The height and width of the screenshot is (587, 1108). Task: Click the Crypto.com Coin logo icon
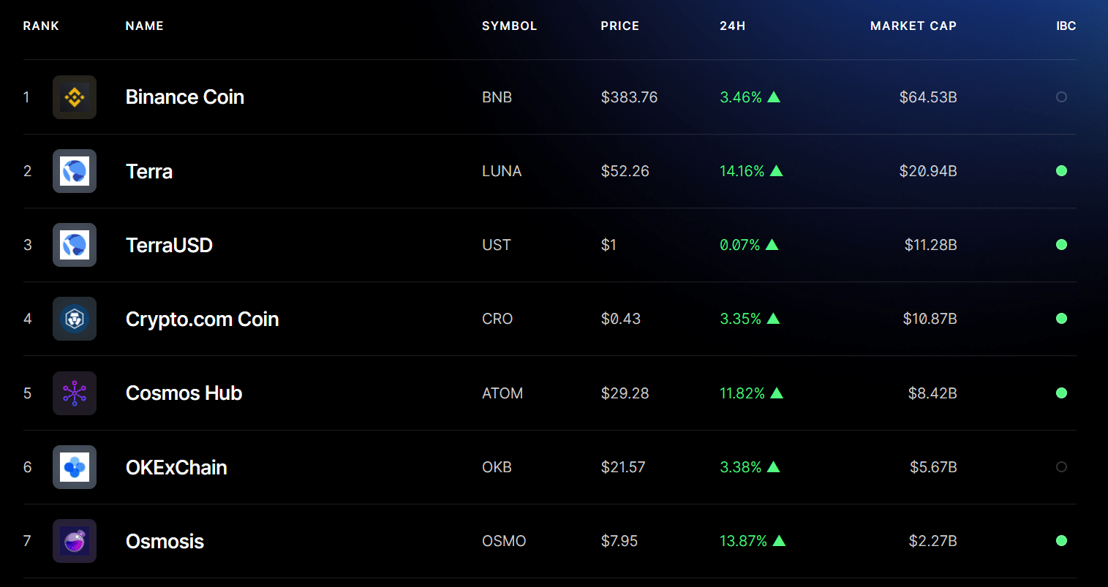(x=75, y=319)
